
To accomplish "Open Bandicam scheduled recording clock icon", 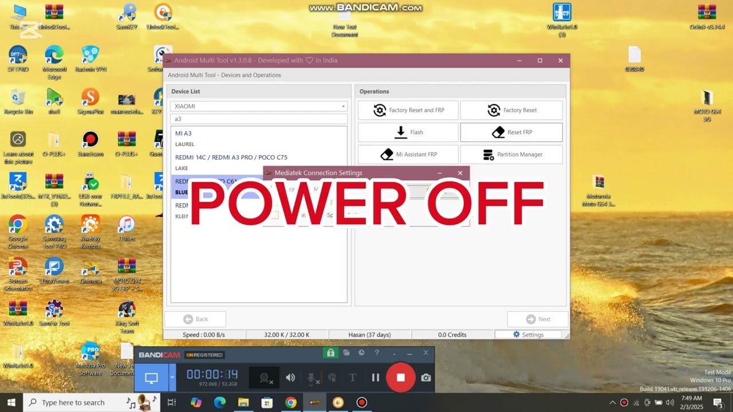I will coord(361,353).
